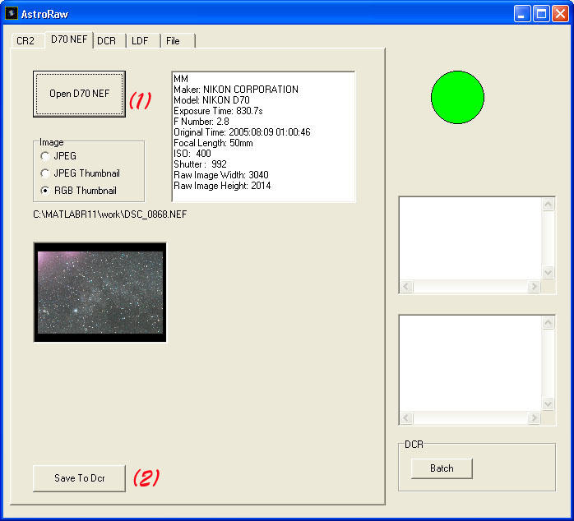
Task: Click the Batch button in DCR group
Action: click(442, 468)
